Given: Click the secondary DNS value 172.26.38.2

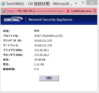Looking at the screenshot, I should pos(42,55).
